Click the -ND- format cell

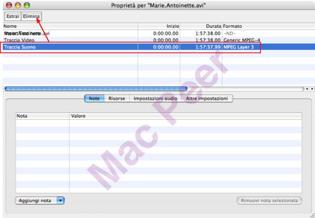(229, 33)
